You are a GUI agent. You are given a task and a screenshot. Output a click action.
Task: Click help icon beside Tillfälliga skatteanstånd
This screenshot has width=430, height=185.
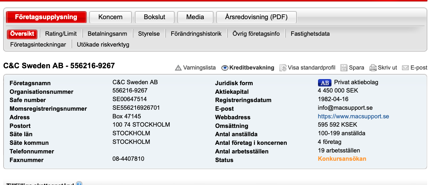(x=79, y=184)
